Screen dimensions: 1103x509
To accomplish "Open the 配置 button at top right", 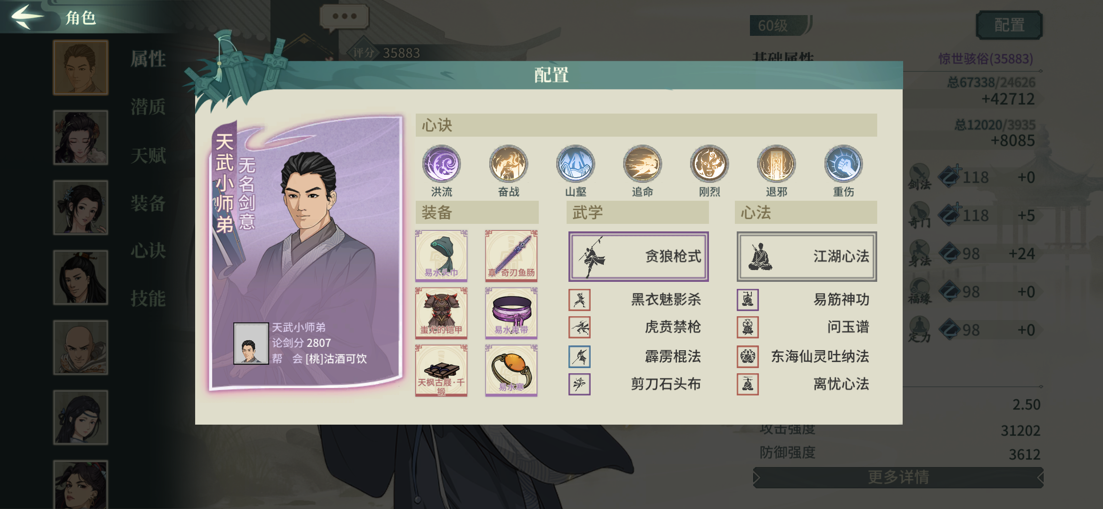I will tap(1009, 25).
